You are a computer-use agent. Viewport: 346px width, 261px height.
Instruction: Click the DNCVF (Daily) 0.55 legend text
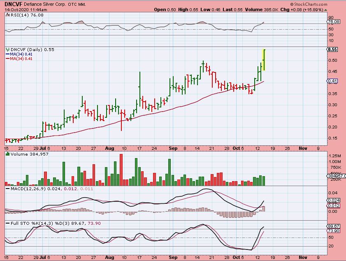pos(33,50)
